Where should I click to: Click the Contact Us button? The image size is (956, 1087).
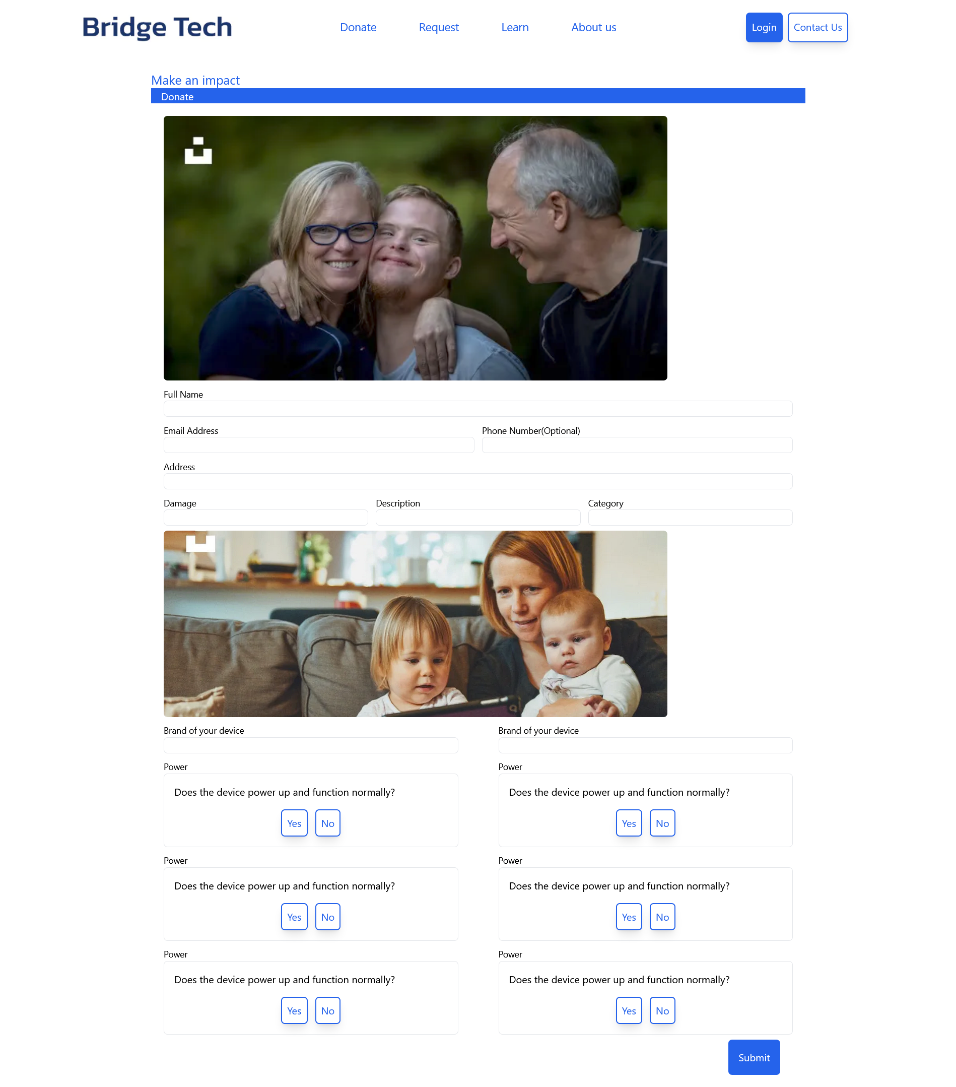[x=817, y=27]
